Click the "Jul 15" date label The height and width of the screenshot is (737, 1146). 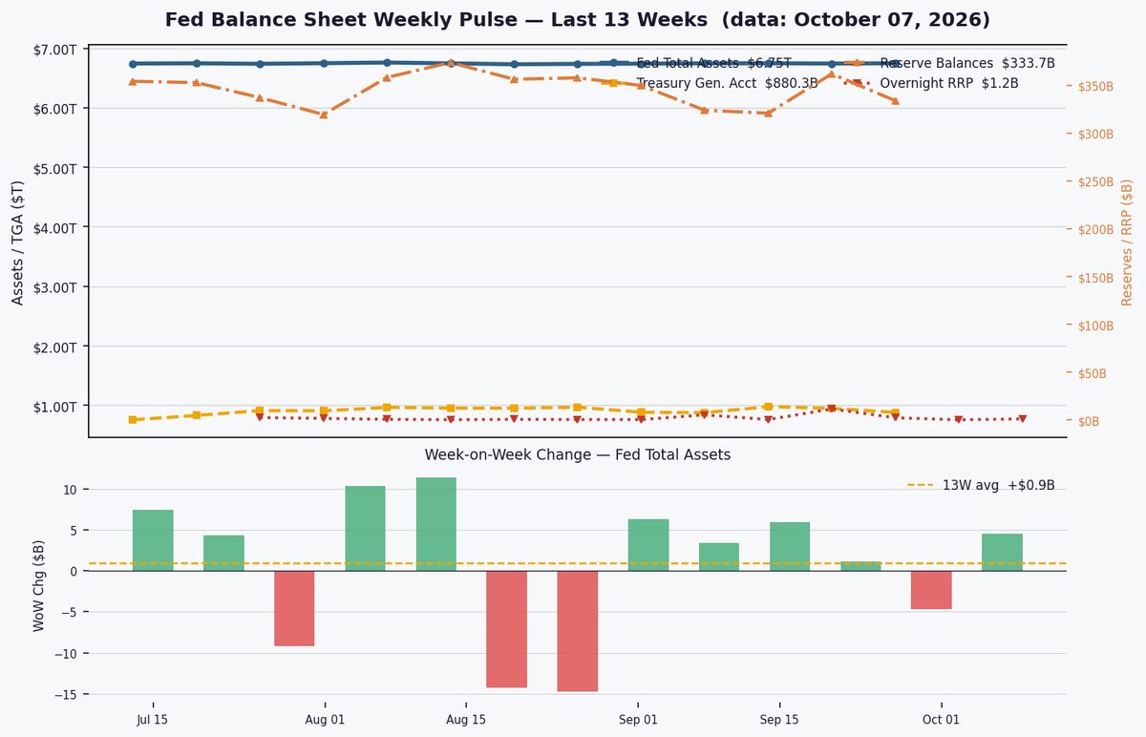click(153, 720)
